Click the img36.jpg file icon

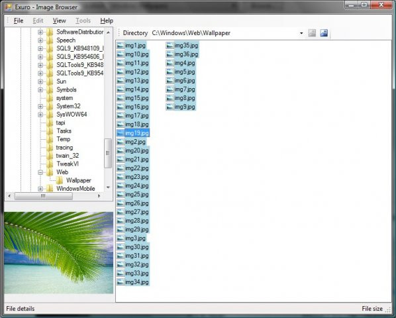pyautogui.click(x=170, y=54)
